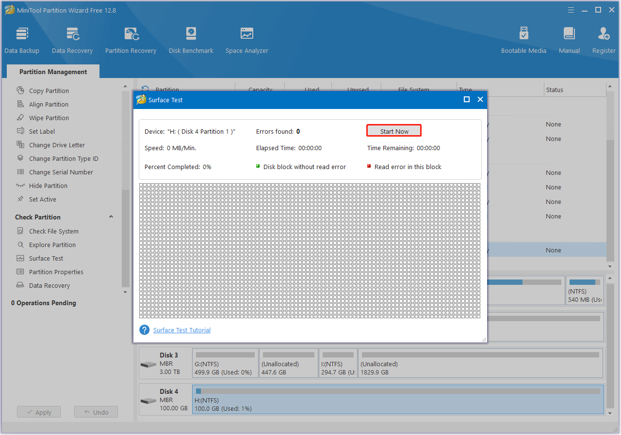Close the Surface Test dialog
The height and width of the screenshot is (435, 621).
click(480, 99)
